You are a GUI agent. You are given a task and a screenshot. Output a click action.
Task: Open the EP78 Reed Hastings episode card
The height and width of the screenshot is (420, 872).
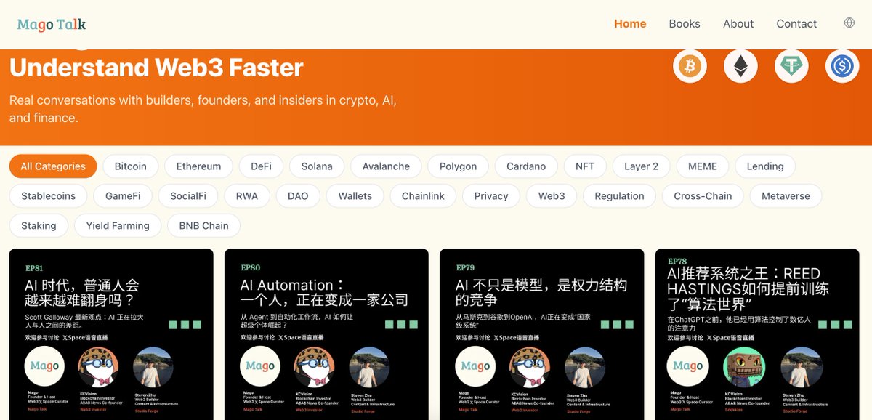pyautogui.click(x=757, y=334)
